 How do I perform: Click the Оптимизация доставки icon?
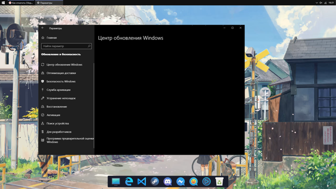click(x=43, y=73)
